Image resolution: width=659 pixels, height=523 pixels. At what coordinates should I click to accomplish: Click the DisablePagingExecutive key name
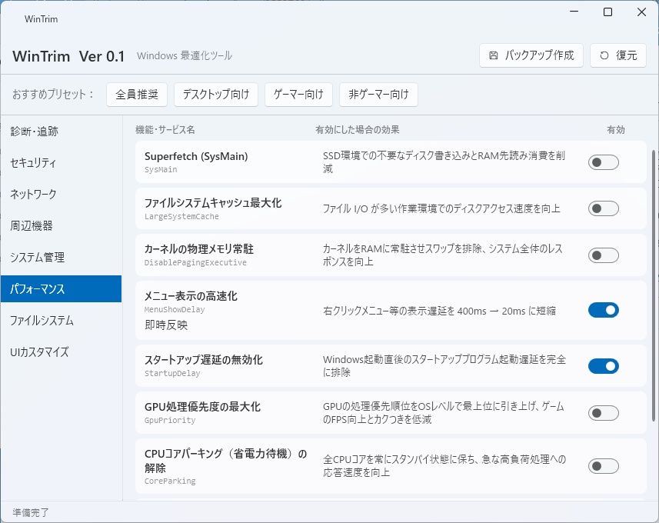pyautogui.click(x=195, y=263)
